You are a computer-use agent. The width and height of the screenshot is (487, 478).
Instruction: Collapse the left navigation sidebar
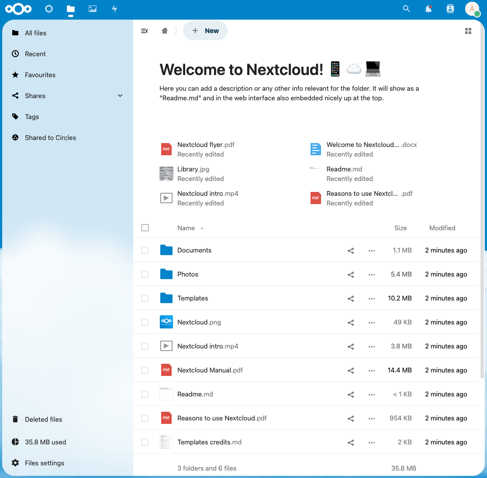pos(145,31)
